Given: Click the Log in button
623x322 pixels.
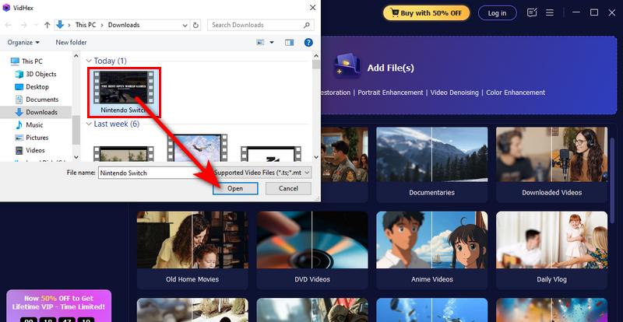Looking at the screenshot, I should click(x=497, y=13).
